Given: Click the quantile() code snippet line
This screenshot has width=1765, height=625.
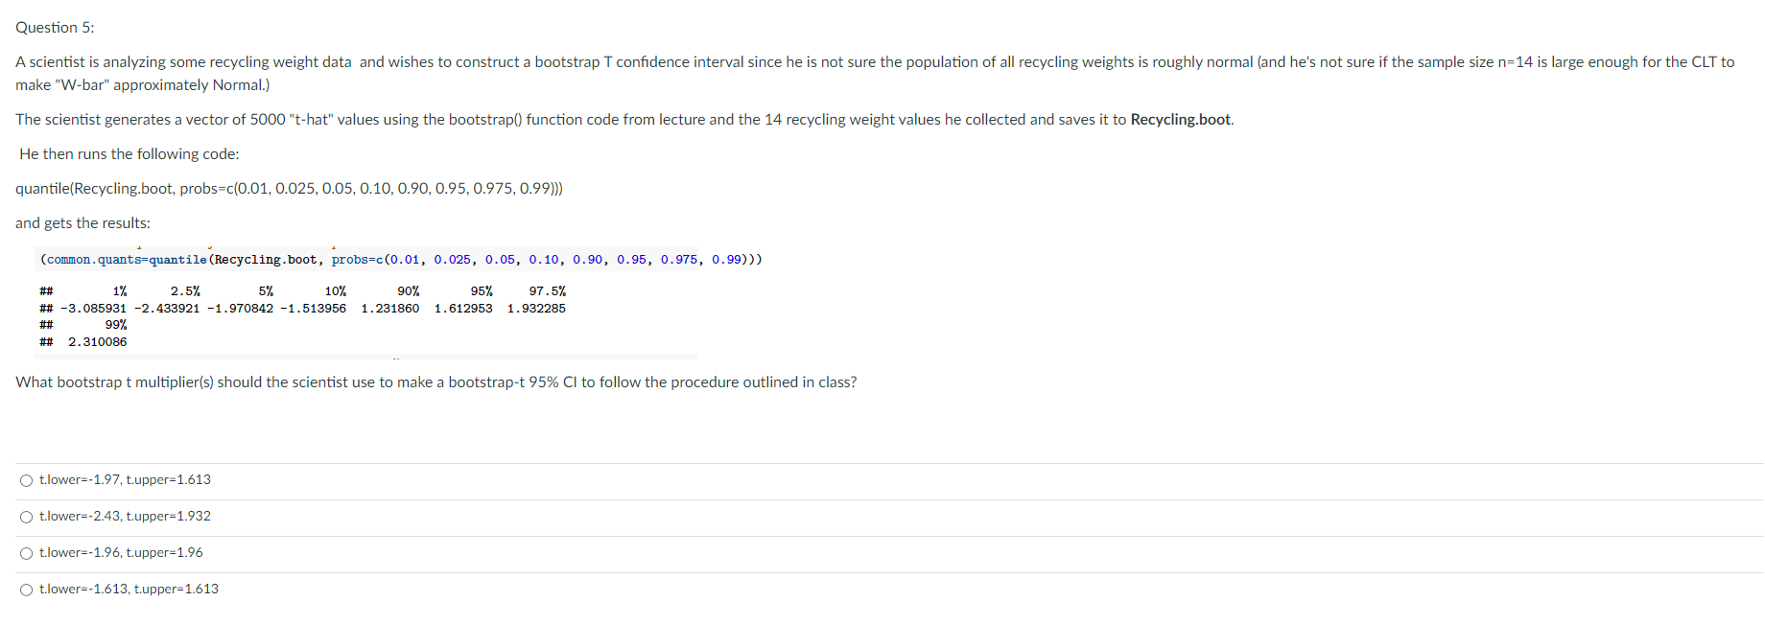Looking at the screenshot, I should [288, 188].
